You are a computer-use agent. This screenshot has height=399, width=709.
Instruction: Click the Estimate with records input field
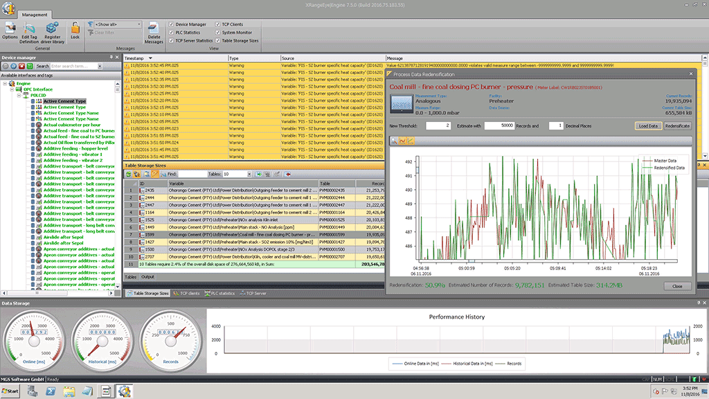pyautogui.click(x=499, y=126)
